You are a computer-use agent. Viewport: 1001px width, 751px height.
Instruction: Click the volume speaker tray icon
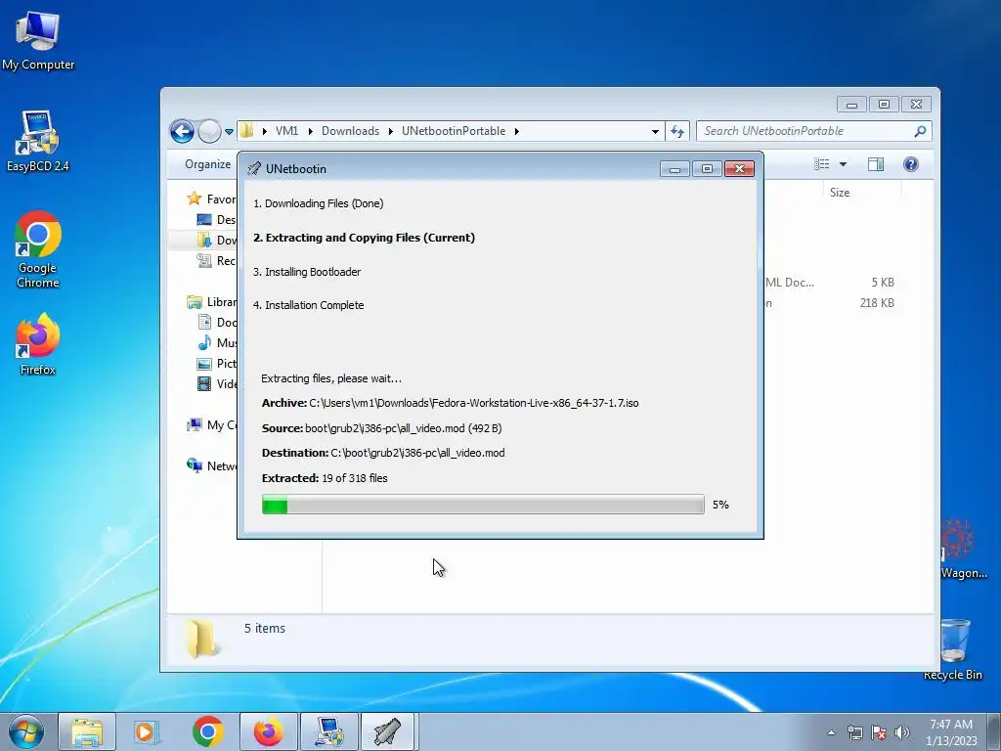pyautogui.click(x=901, y=732)
